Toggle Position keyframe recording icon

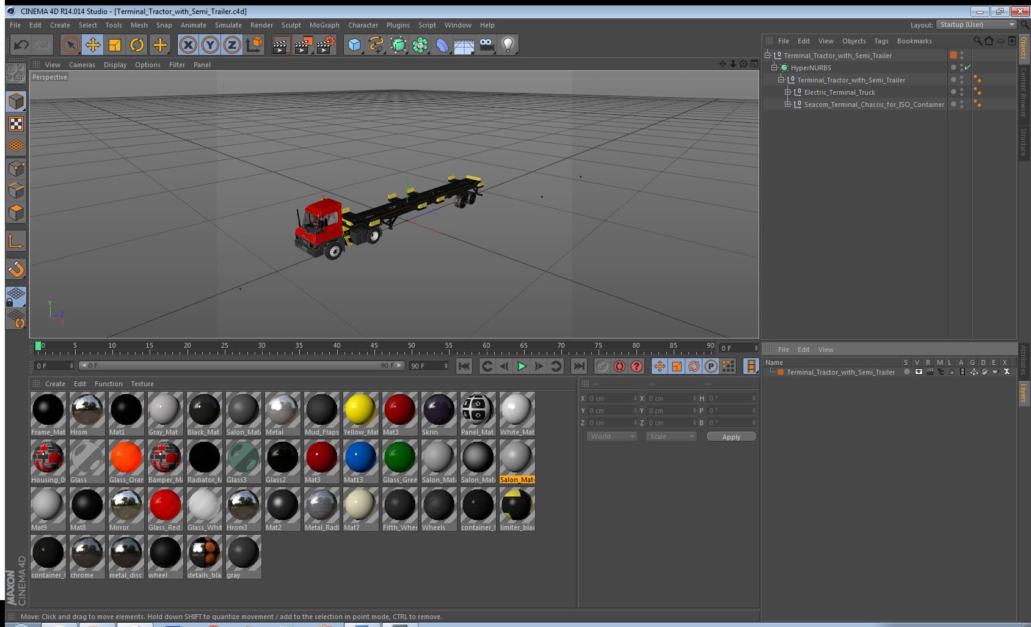coord(660,366)
